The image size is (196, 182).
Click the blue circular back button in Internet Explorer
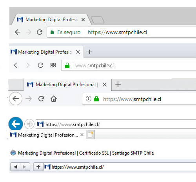pos(16,124)
